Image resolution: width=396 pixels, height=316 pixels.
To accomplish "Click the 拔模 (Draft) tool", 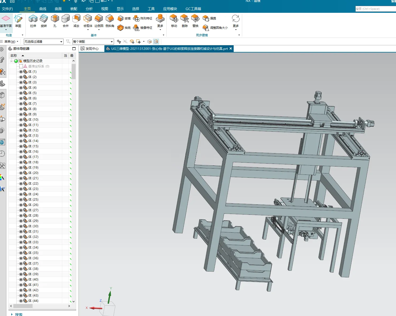I will [x=124, y=18].
